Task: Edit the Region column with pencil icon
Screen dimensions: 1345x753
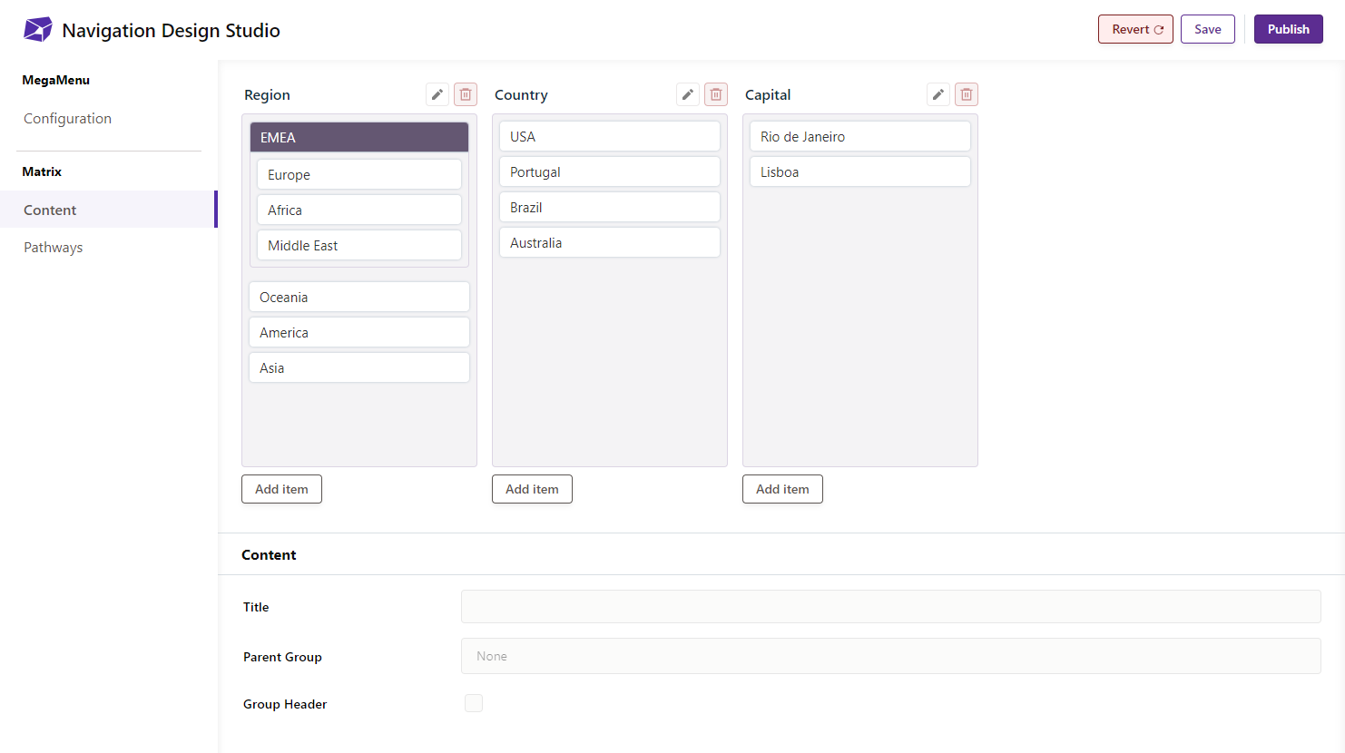Action: [437, 94]
